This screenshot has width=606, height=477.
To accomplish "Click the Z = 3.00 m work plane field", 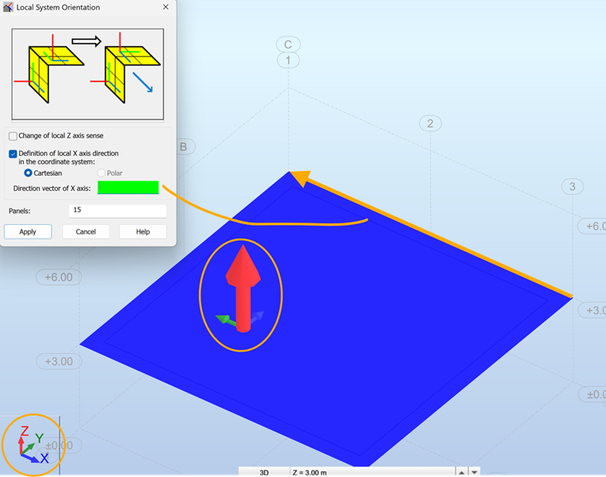I will click(372, 472).
